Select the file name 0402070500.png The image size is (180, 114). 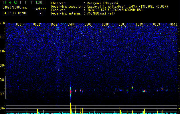[15, 8]
